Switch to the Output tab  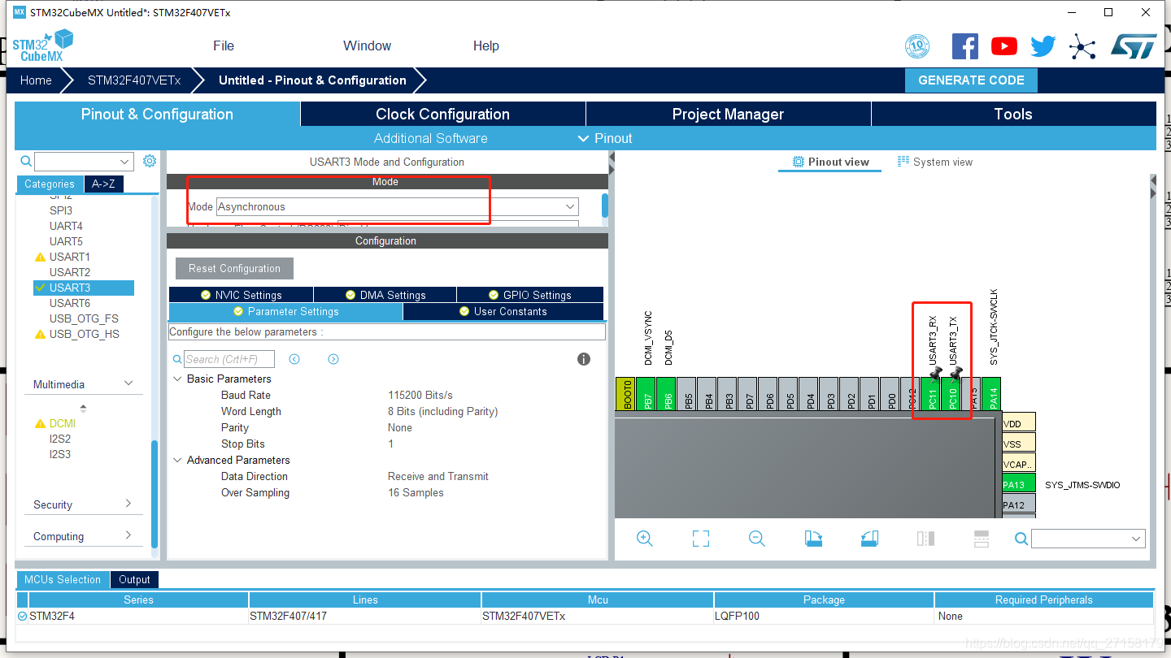134,579
